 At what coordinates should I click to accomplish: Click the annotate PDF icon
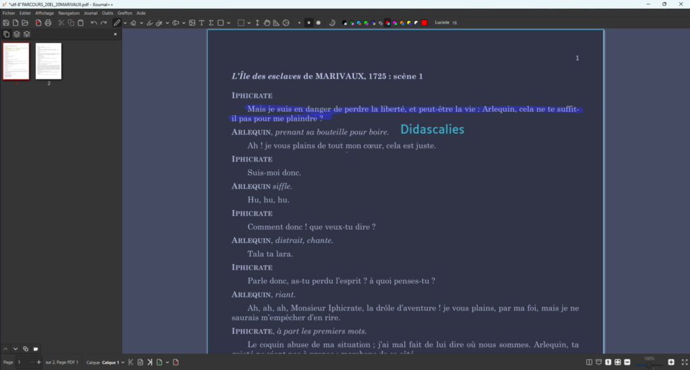coord(38,23)
